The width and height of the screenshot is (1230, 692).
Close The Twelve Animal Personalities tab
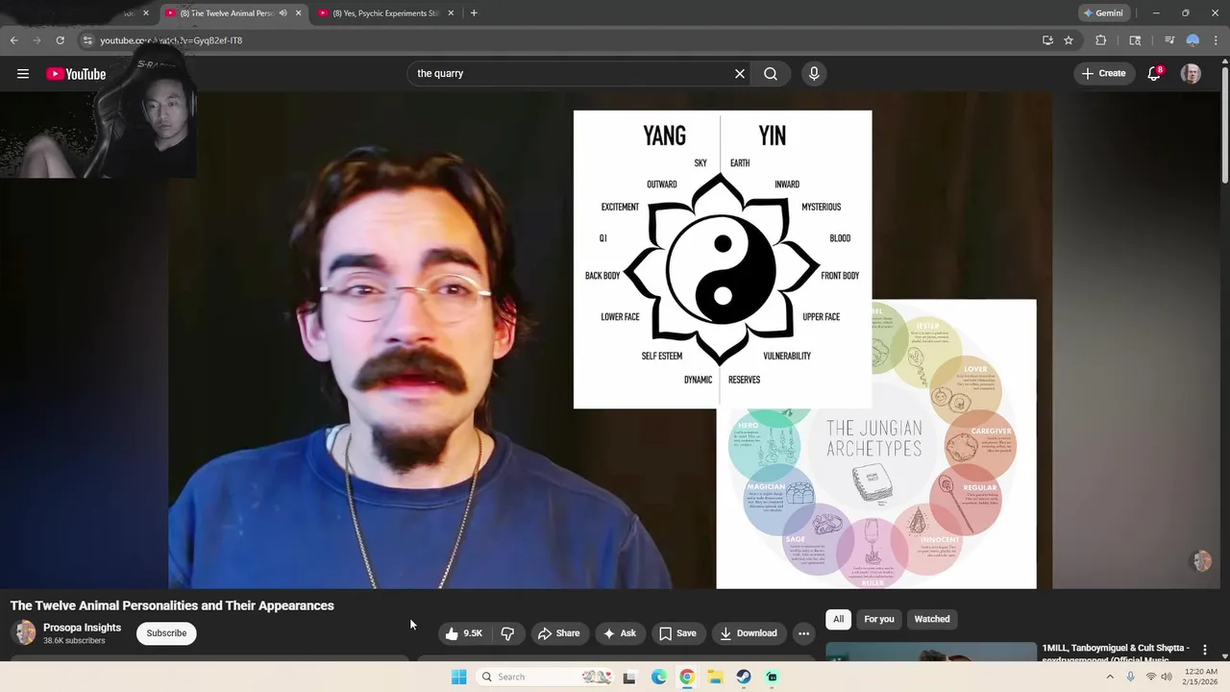tap(298, 13)
